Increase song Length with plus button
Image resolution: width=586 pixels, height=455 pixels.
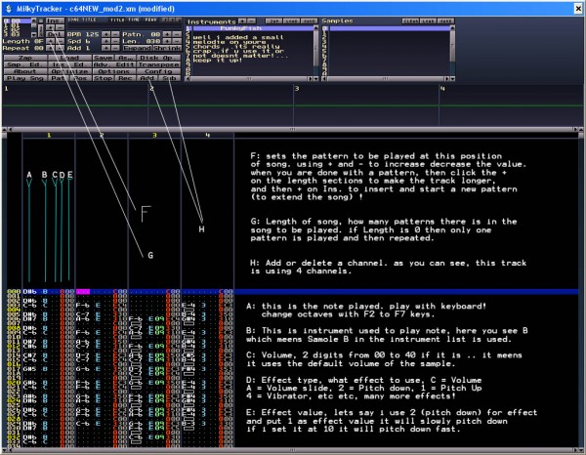[50, 41]
